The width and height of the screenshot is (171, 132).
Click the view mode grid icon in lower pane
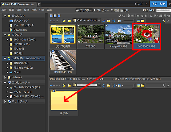[x=119, y=85]
